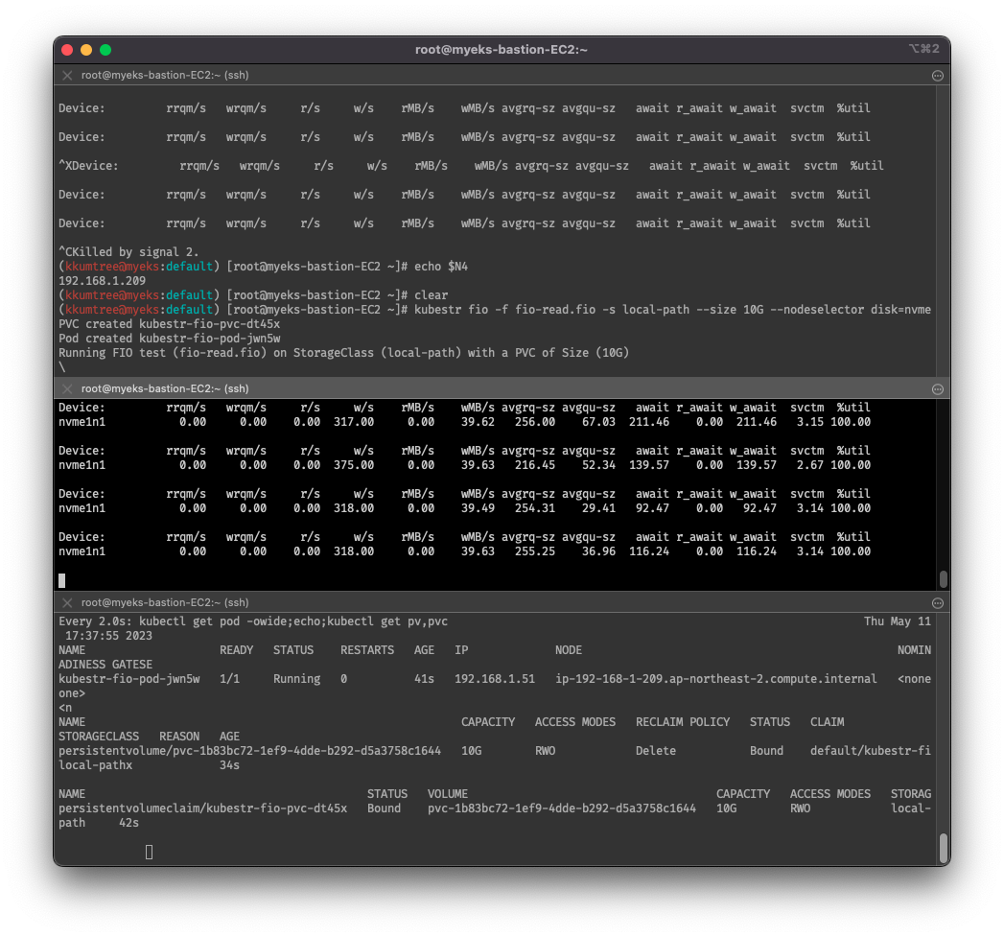Click the pod IP 192.168.1.51
1004x937 pixels.
495,679
